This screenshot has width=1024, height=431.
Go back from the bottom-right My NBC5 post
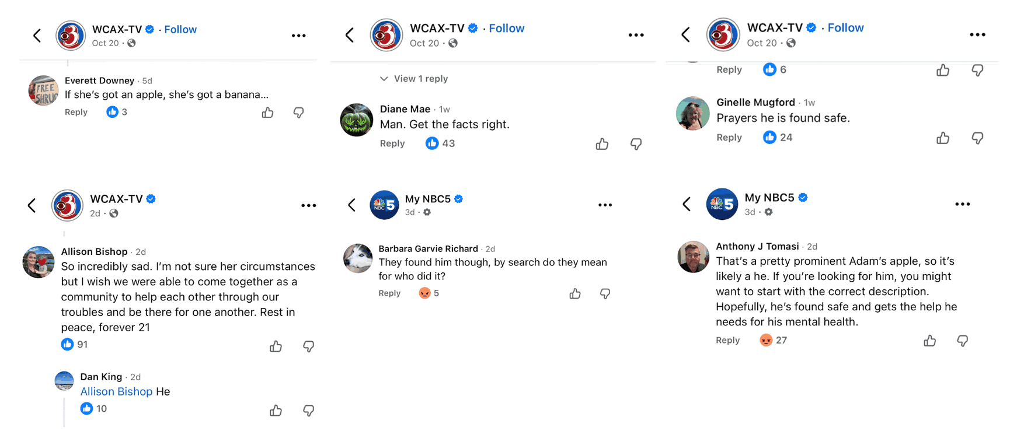[687, 204]
